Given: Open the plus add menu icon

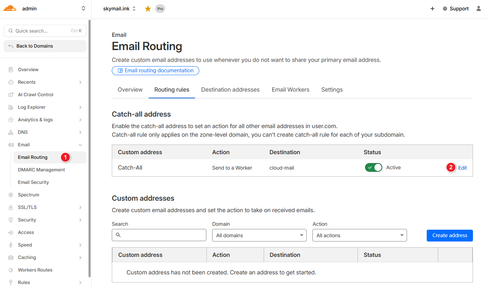Looking at the screenshot, I should point(432,9).
